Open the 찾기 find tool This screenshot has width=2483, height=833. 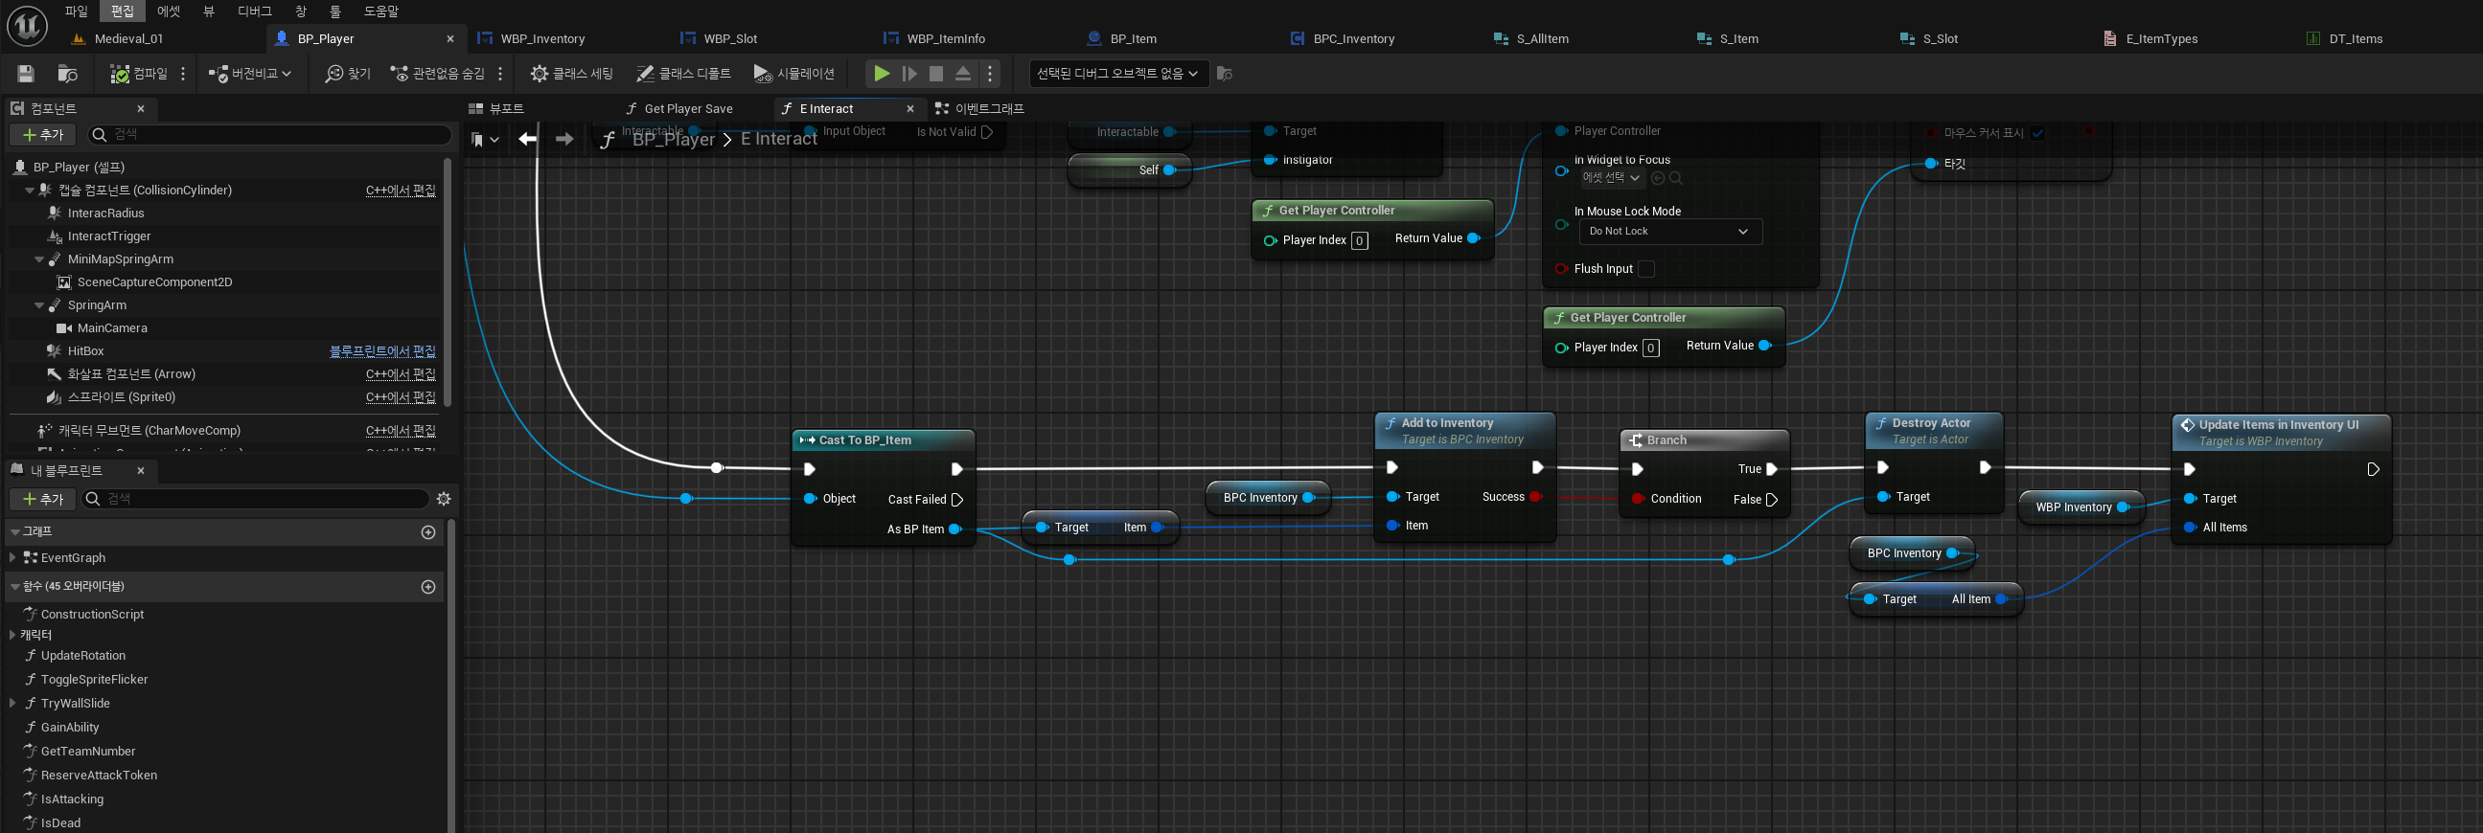click(x=349, y=74)
